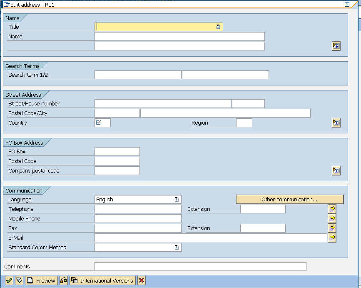The image size is (361, 288).
Task: Click the yellow arrow beside Fax
Action: pyautogui.click(x=332, y=228)
